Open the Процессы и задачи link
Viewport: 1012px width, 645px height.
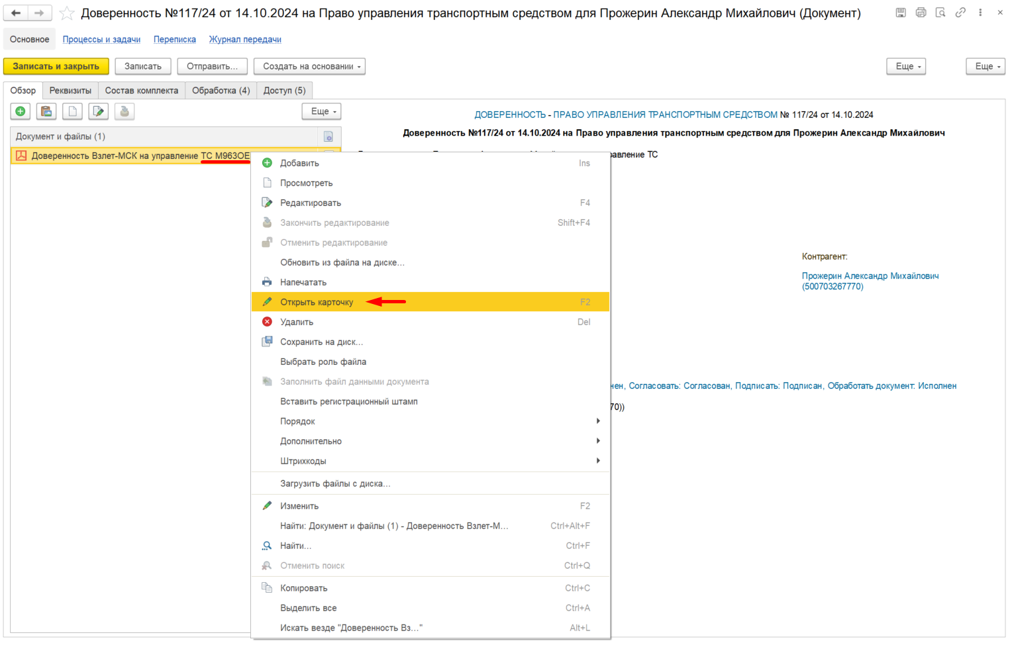pos(101,40)
